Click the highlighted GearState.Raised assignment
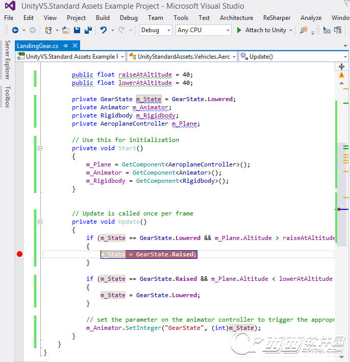350x362 pixels. tap(149, 254)
